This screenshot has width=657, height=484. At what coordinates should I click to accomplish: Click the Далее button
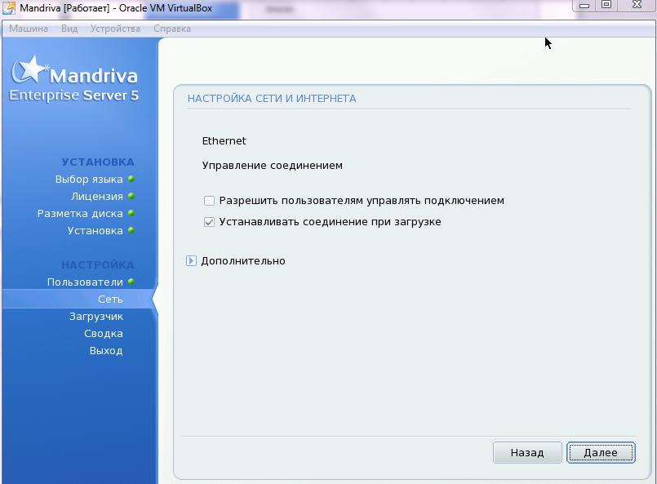pyautogui.click(x=601, y=452)
